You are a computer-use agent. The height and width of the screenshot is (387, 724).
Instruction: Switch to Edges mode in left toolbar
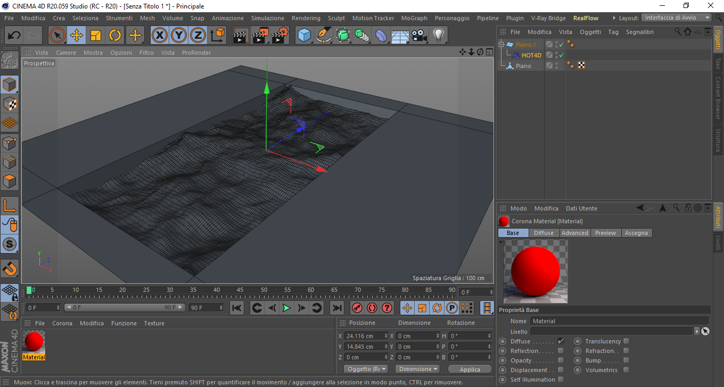click(x=10, y=162)
